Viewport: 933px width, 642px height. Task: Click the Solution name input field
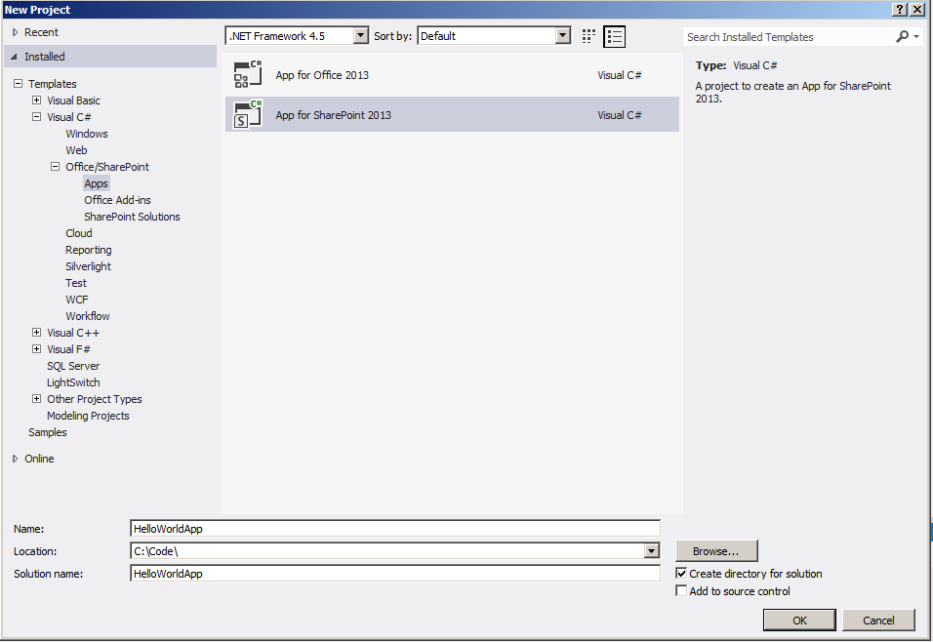coord(395,574)
